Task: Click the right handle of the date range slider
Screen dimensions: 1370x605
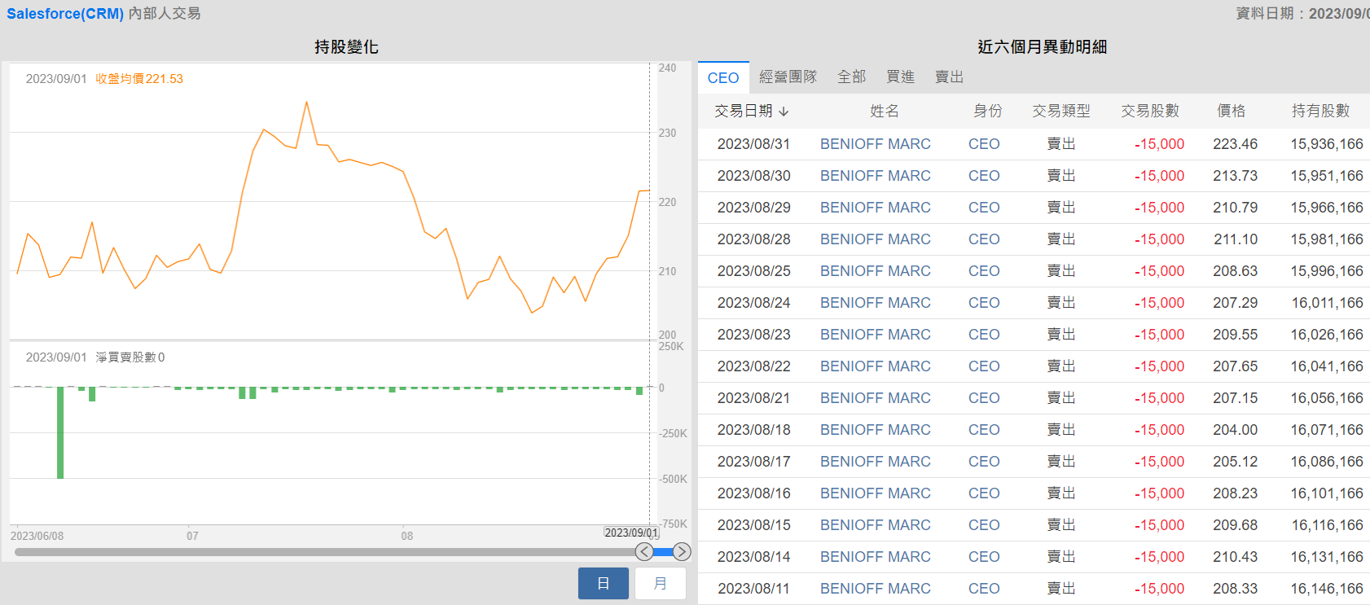Action: [x=682, y=552]
